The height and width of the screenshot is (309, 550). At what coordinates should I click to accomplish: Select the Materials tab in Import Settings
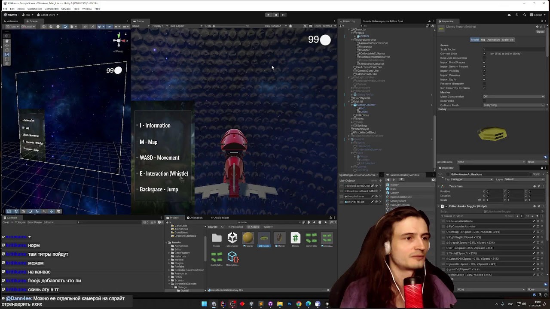point(507,39)
